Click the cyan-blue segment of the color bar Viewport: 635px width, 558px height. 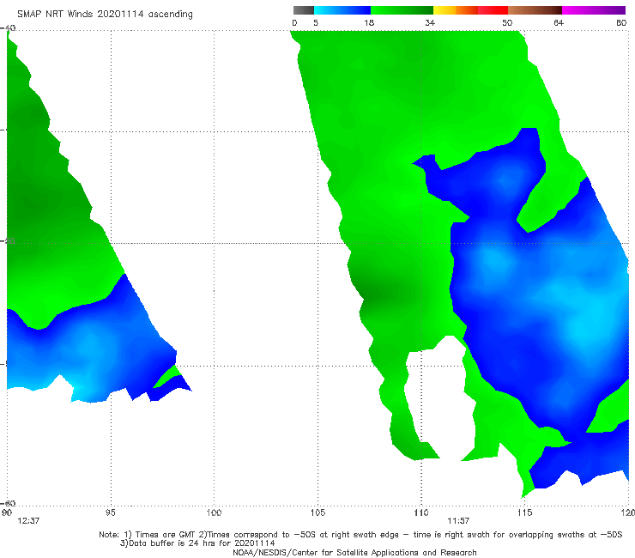[x=342, y=10]
